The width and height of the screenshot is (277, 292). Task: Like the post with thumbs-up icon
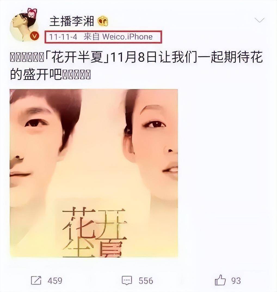(x=220, y=280)
